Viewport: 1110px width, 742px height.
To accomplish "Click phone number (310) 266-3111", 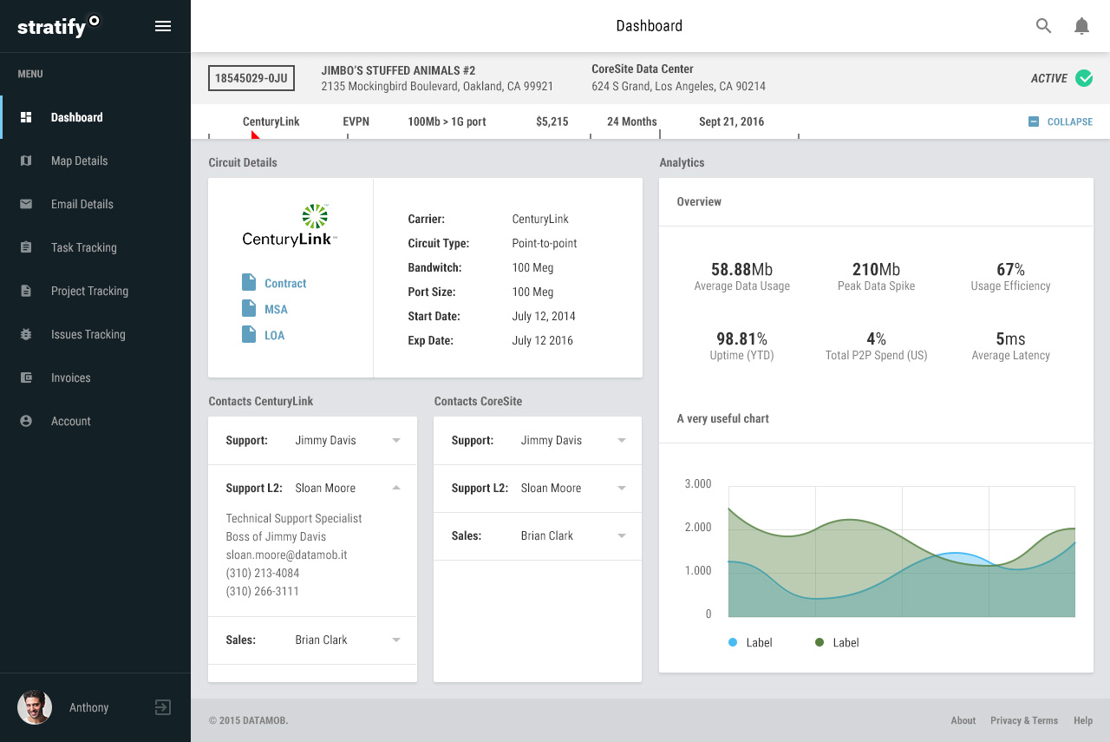I will click(x=262, y=591).
